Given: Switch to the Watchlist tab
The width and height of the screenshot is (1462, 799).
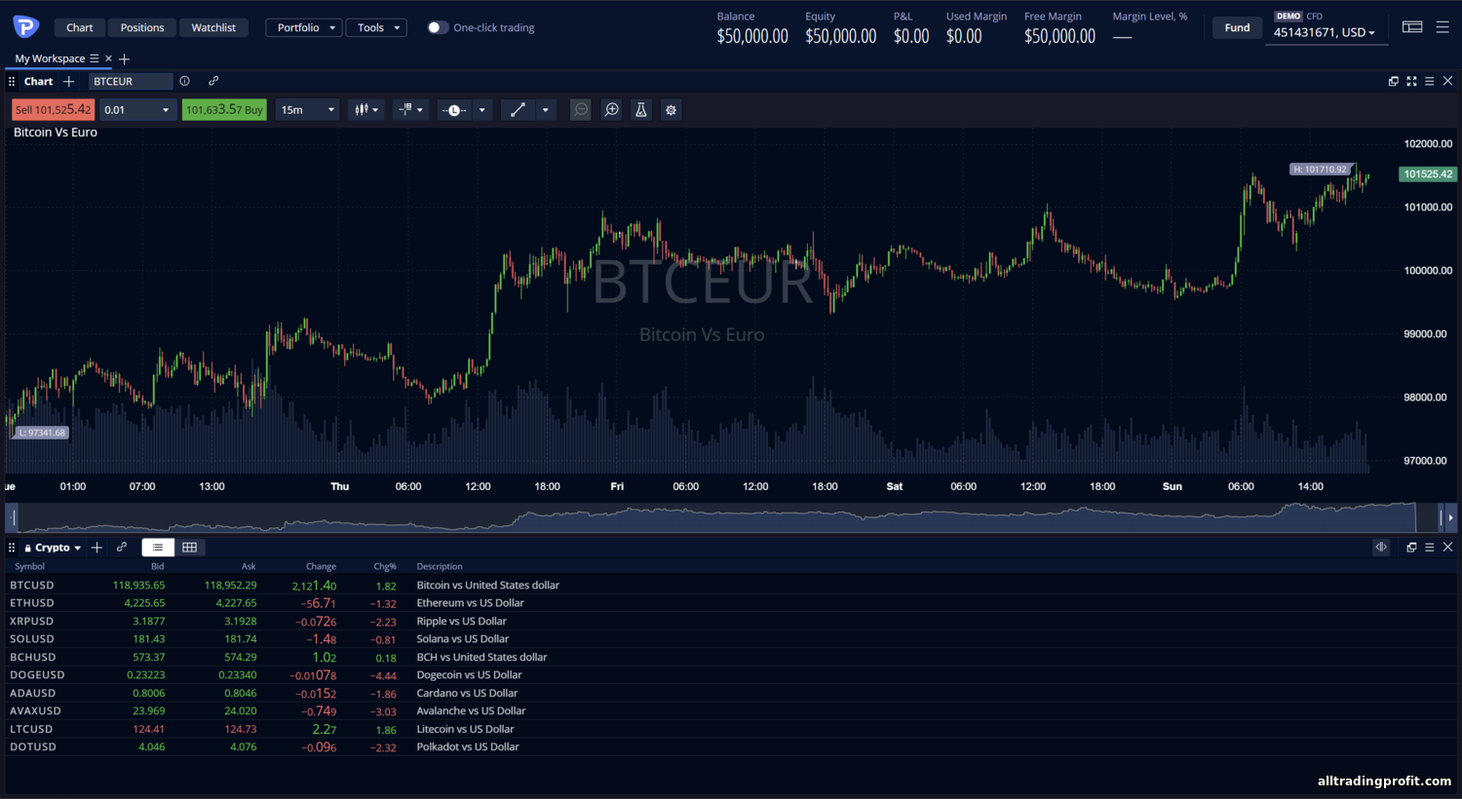Looking at the screenshot, I should pos(213,27).
